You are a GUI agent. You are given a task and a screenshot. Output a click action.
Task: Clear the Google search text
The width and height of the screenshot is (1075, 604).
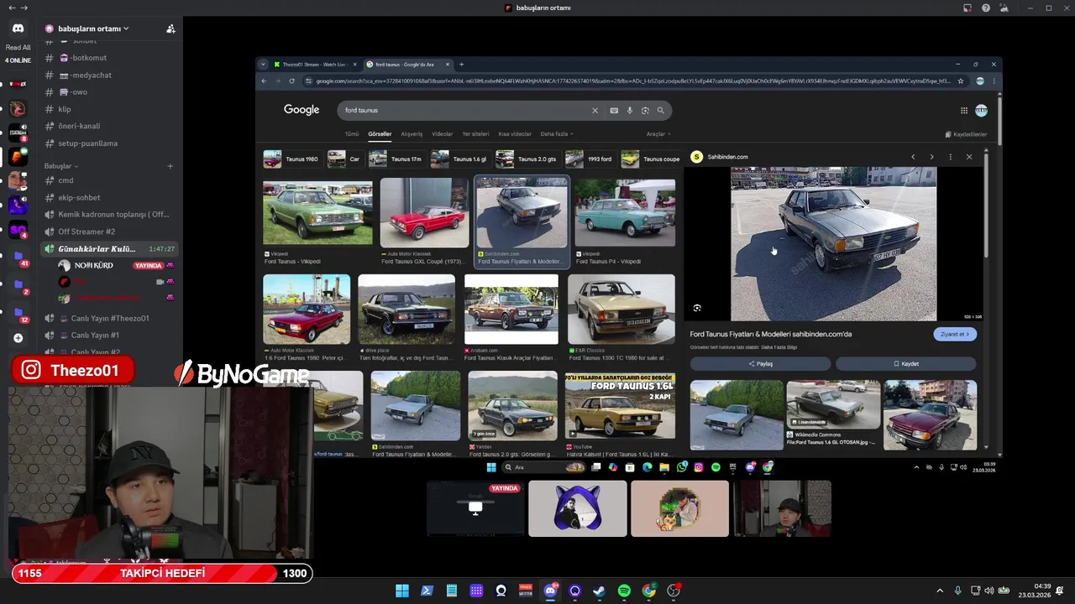[x=595, y=110]
